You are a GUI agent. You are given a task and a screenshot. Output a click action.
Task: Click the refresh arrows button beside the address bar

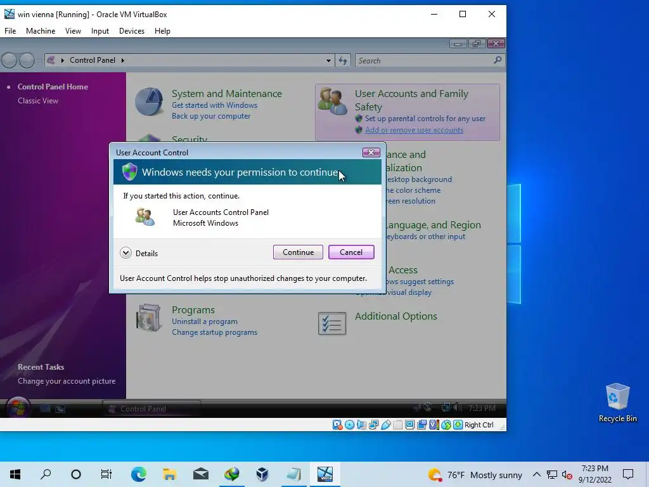tap(343, 60)
